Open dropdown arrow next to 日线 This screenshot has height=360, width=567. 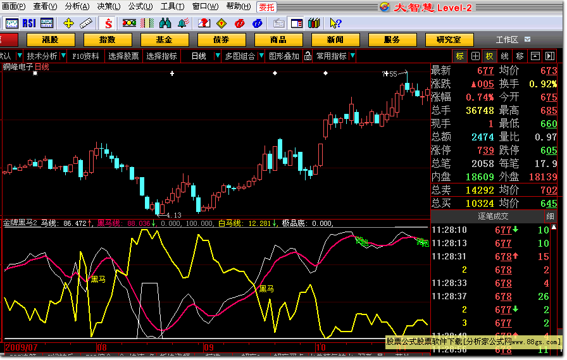pos(217,56)
